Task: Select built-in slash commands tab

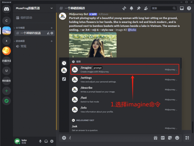Action: click(x=64, y=79)
